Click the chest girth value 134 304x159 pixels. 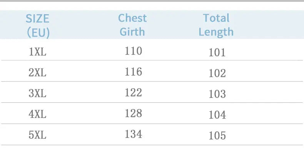134,134
